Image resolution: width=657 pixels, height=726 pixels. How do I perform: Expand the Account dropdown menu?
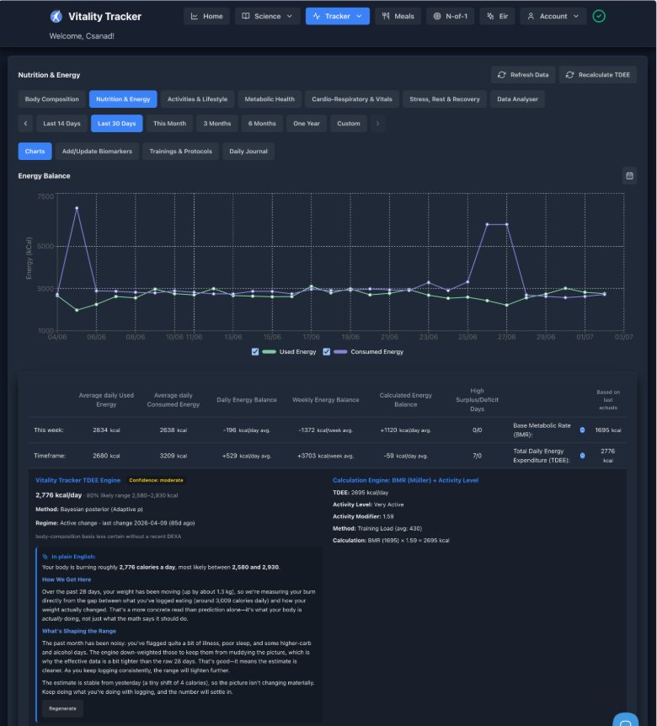click(x=553, y=16)
